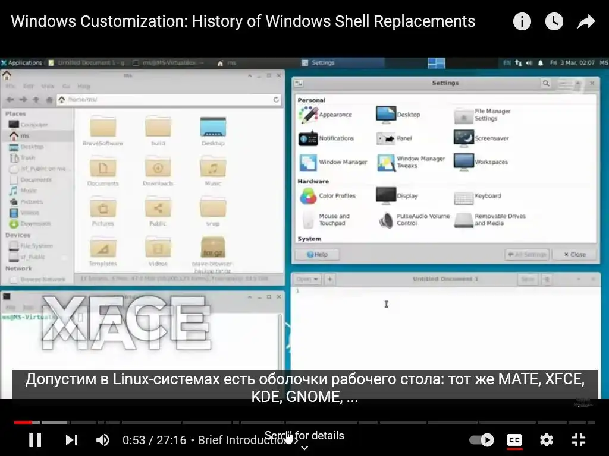This screenshot has height=456, width=609.
Task: Open Removable Drives and Media
Action: (490, 220)
